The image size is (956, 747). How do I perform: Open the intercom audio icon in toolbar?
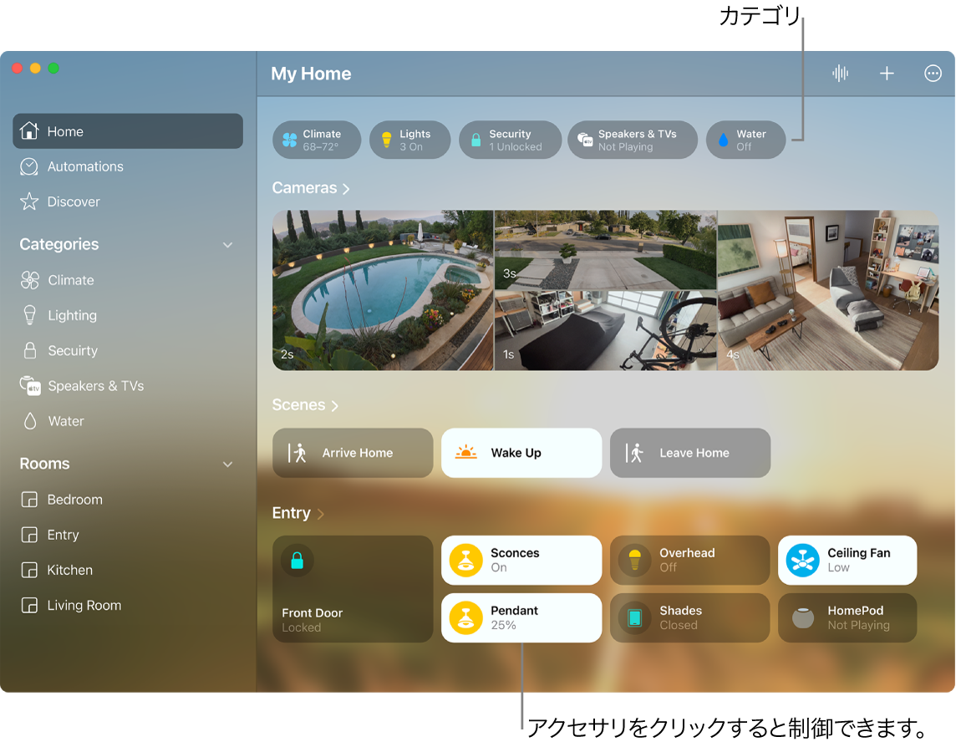pos(840,73)
